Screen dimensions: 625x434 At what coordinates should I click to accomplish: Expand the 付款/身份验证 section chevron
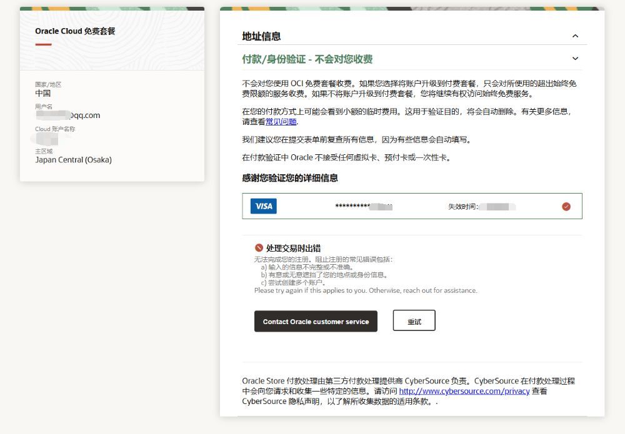575,59
